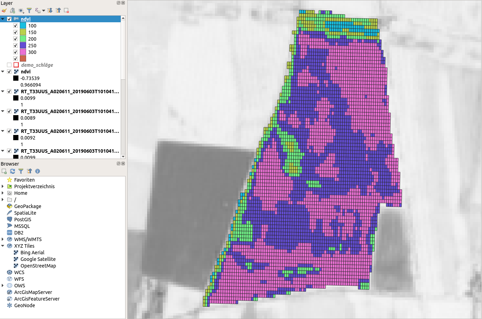482x319 pixels.
Task: Click the add group icon in Layer panel
Action: [x=13, y=10]
